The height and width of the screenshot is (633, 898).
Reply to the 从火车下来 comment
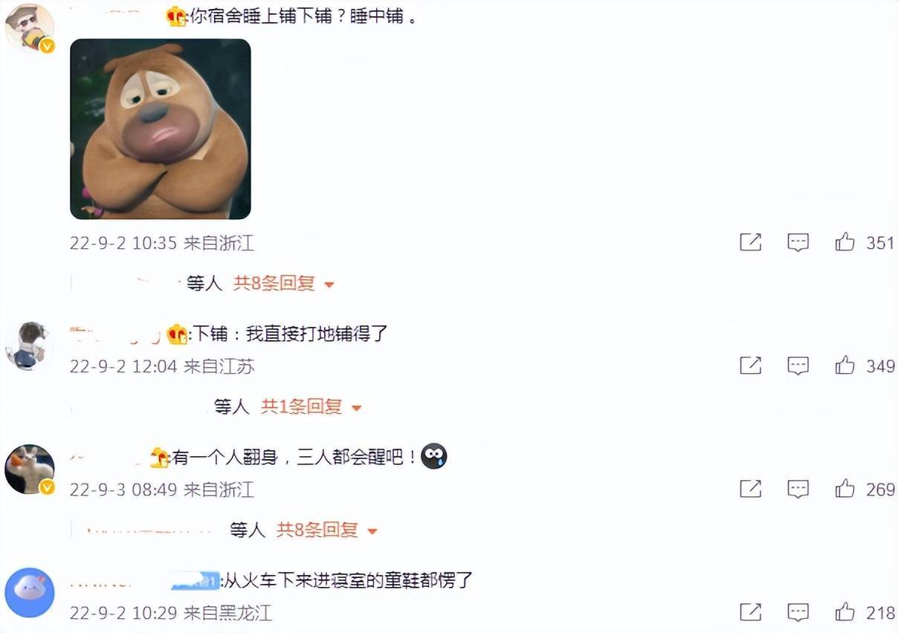[798, 611]
